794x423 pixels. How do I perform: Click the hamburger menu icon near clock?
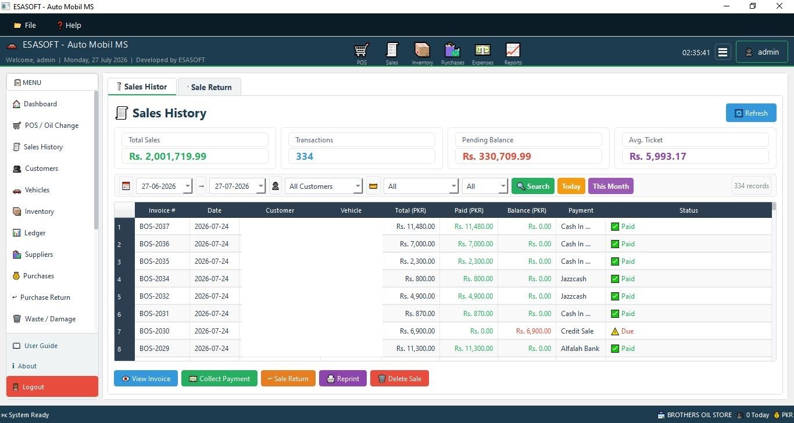click(723, 52)
